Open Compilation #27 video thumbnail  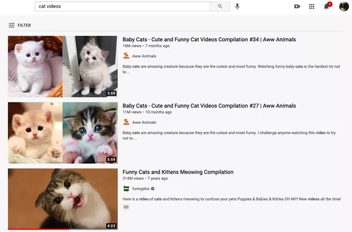[63, 133]
